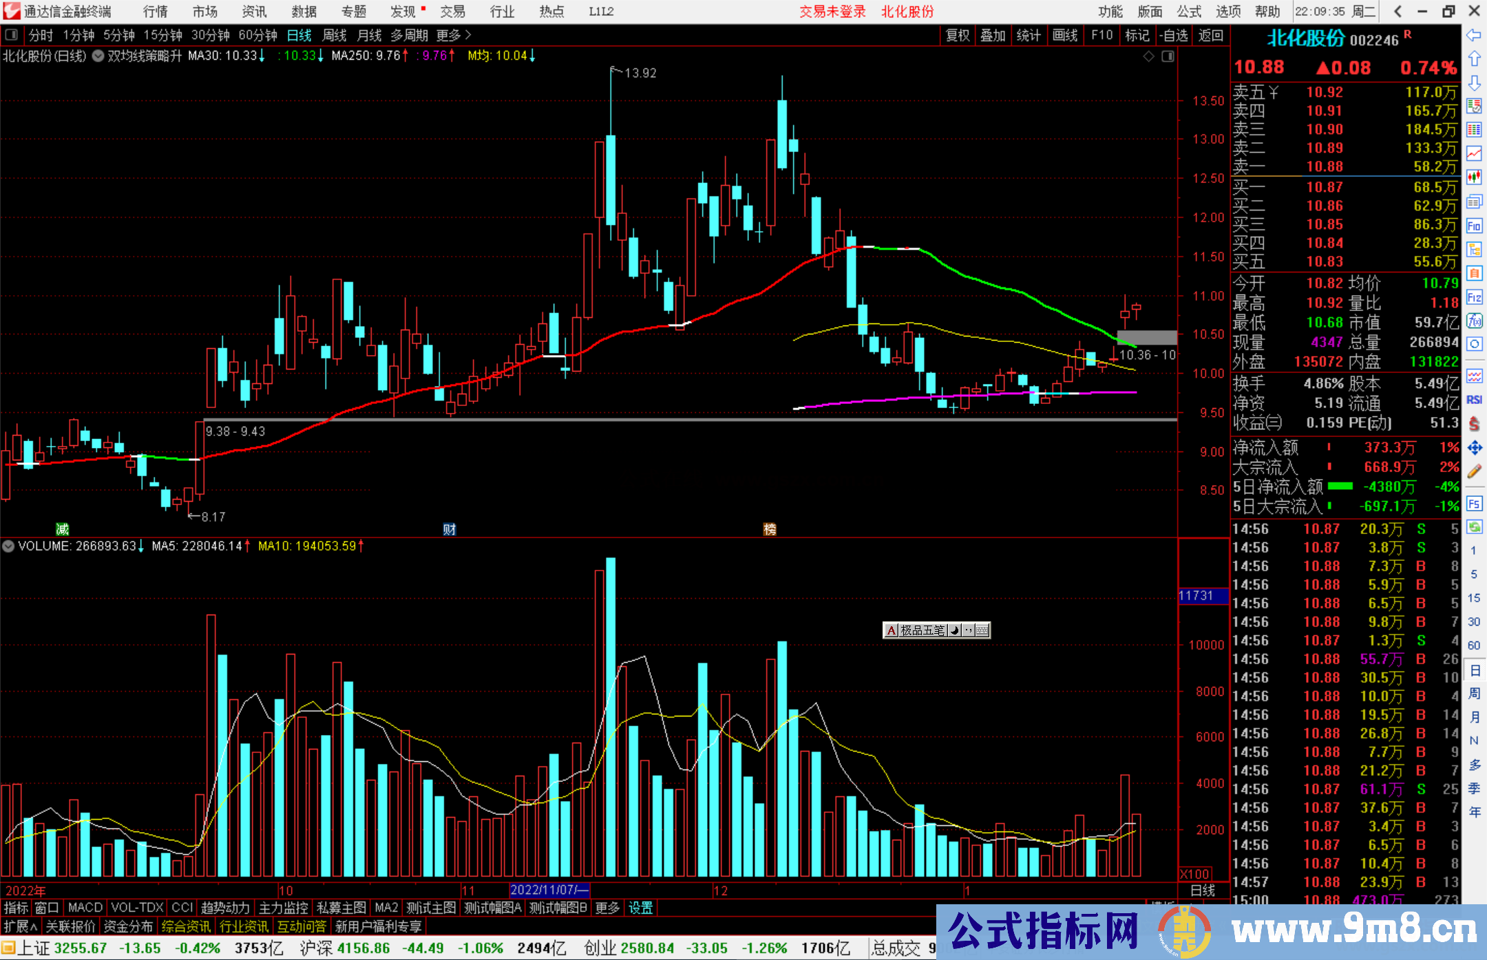The image size is (1487, 960).
Task: Click the f(x) formula icon in sidebar
Action: click(1474, 321)
